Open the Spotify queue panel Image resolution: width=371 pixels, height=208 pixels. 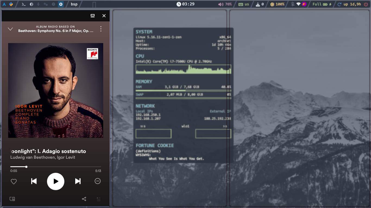tap(98, 199)
